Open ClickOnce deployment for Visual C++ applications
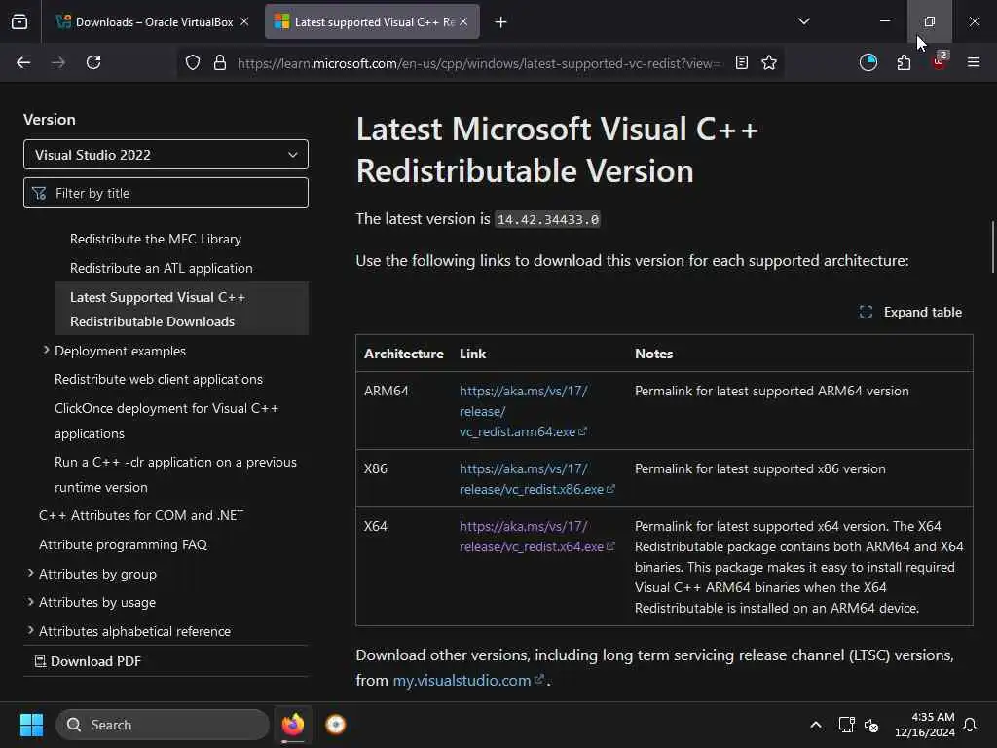The width and height of the screenshot is (997, 748). coord(166,421)
